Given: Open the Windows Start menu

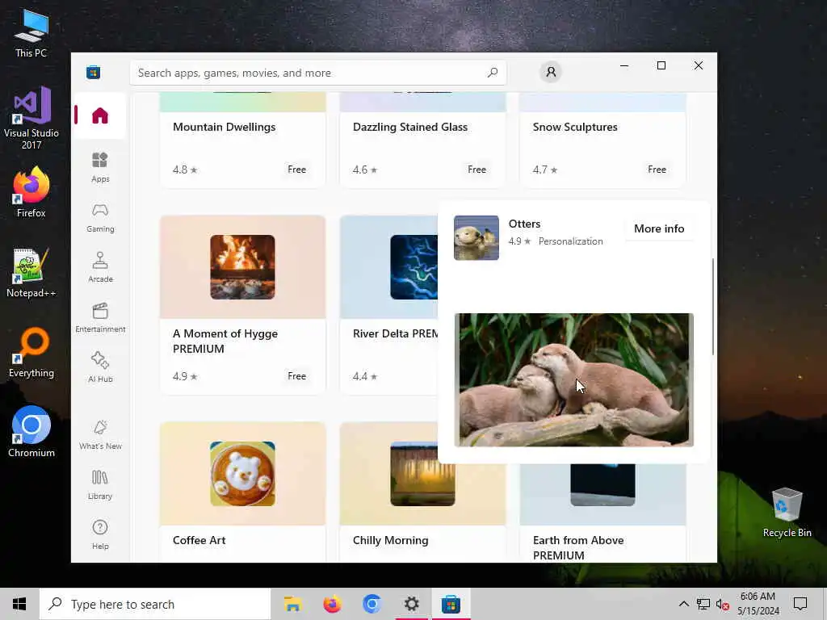Looking at the screenshot, I should pos(19,604).
